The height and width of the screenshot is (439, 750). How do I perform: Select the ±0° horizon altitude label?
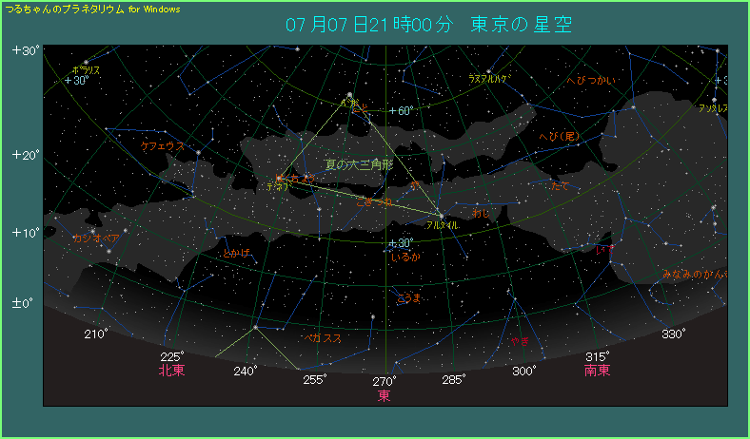(x=23, y=303)
